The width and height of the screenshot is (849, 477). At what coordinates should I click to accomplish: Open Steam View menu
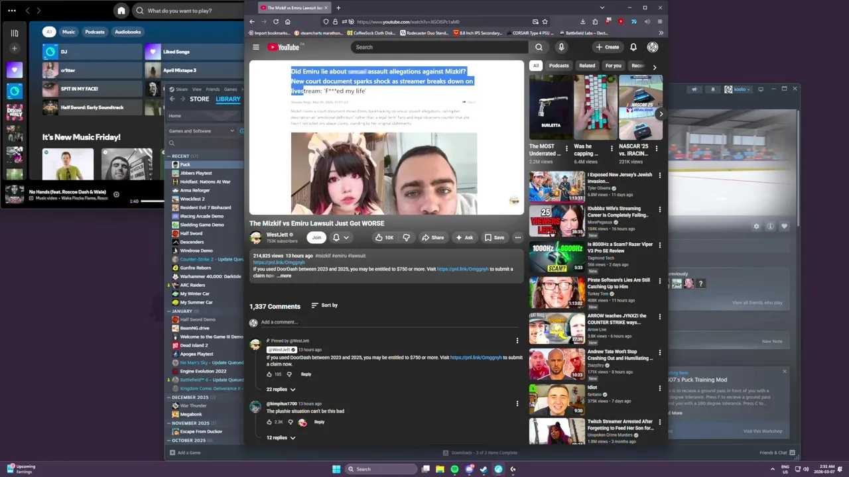pyautogui.click(x=197, y=89)
